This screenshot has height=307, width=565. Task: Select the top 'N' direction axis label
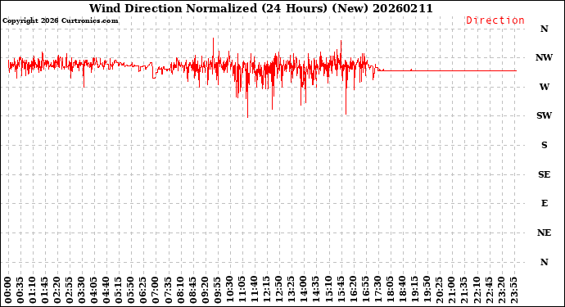[544, 29]
